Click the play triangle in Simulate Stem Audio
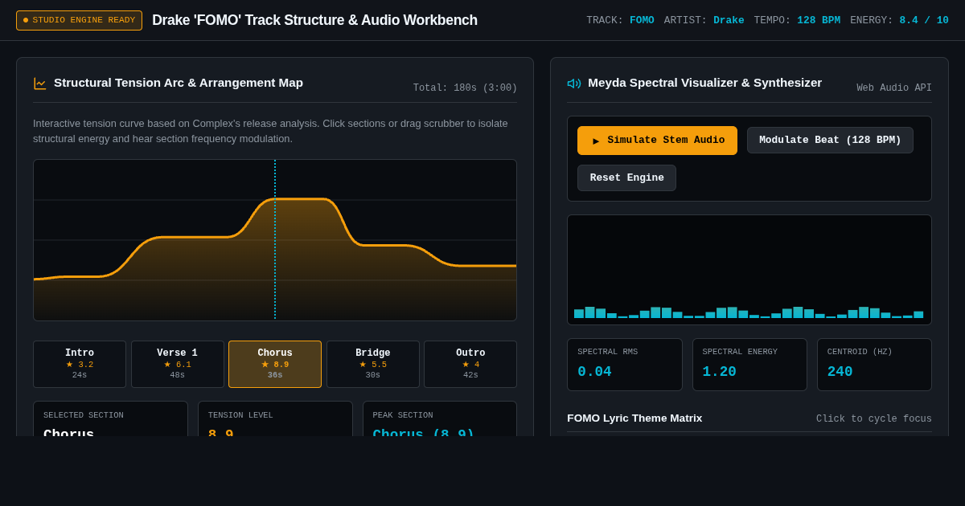The width and height of the screenshot is (965, 506). (x=596, y=141)
